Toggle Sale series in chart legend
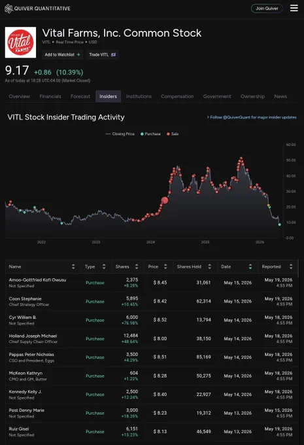The width and height of the screenshot is (304, 445). pyautogui.click(x=173, y=134)
